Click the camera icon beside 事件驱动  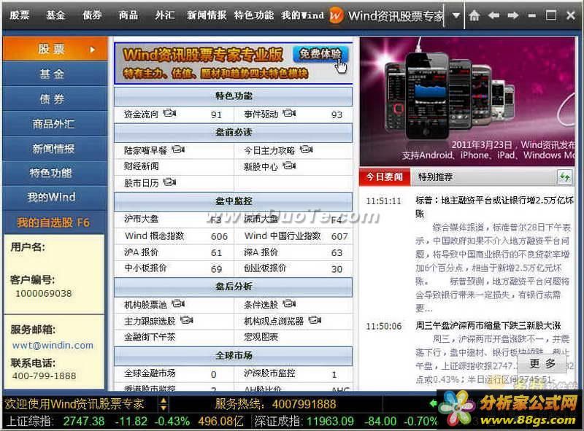click(x=289, y=112)
